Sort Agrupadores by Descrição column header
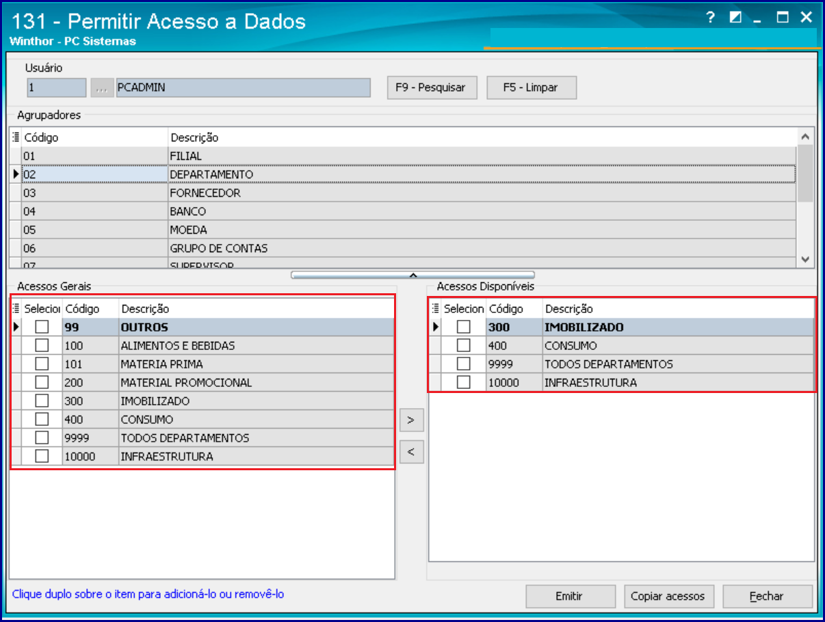The image size is (825, 622). (482, 137)
